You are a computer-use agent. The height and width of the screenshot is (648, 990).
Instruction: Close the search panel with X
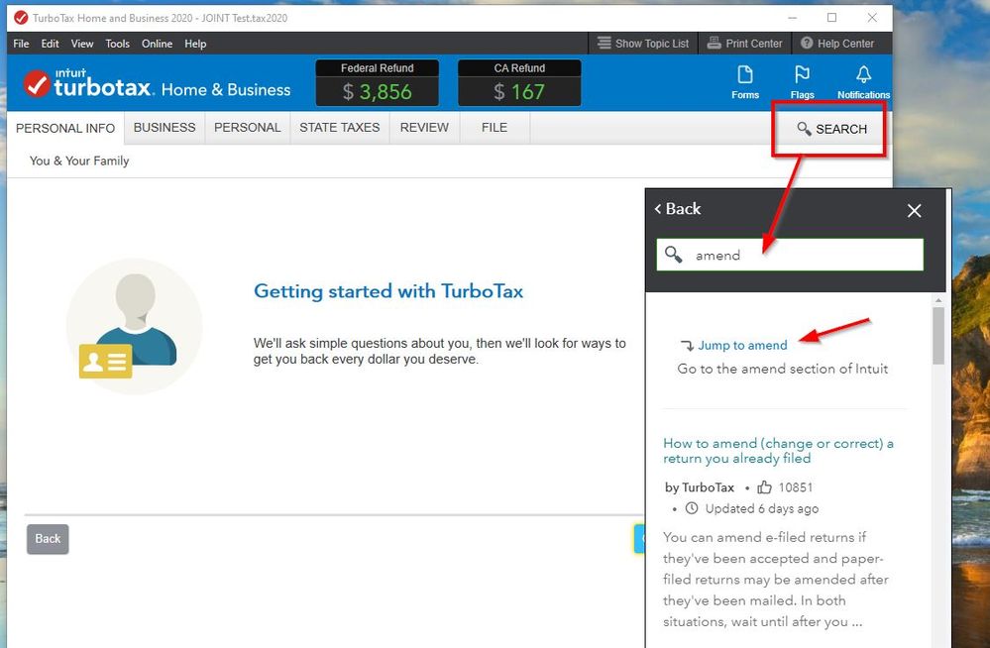click(x=914, y=210)
